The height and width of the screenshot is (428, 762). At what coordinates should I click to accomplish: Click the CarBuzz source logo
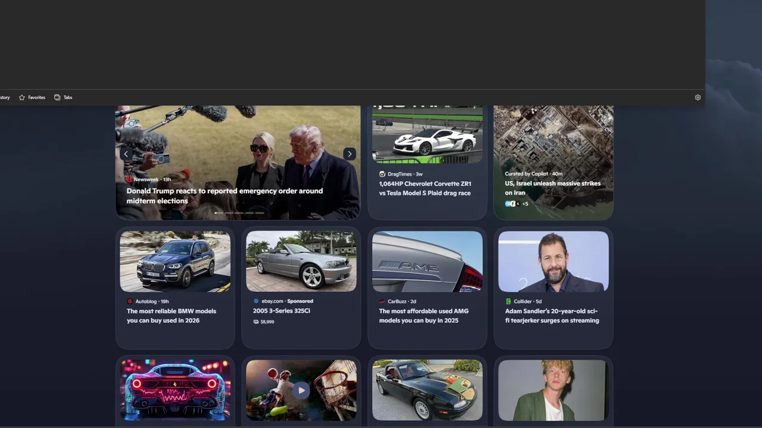click(x=382, y=301)
